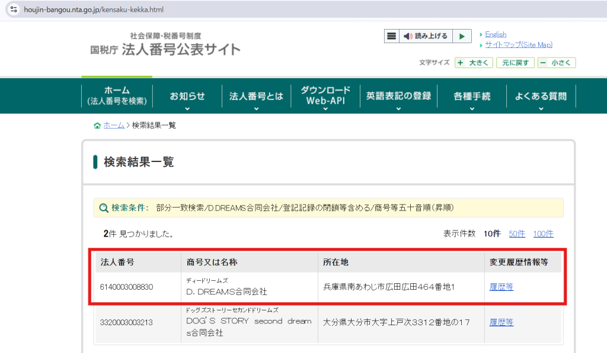This screenshot has width=607, height=353.
Task: Open the read-aloud hamburger menu icon
Action: point(391,36)
